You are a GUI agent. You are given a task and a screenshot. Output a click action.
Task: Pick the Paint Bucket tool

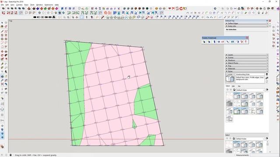click(2, 27)
